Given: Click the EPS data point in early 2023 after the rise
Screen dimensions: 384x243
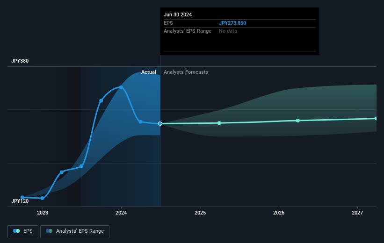Looking at the screenshot, I should click(62, 172).
